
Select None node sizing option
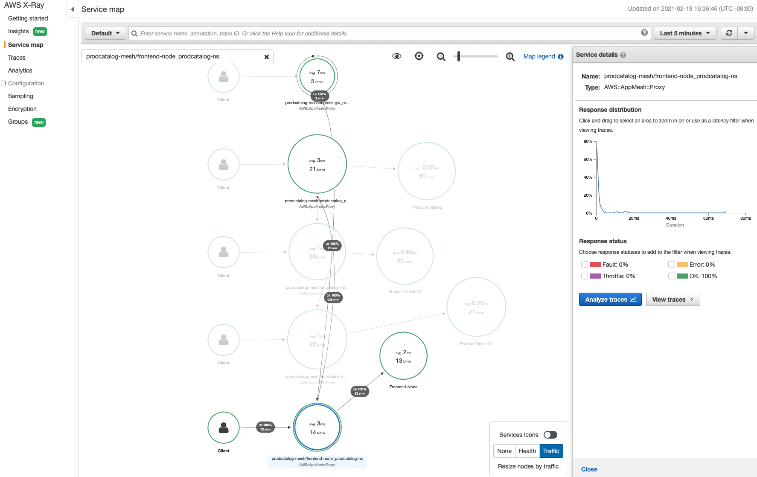504,451
